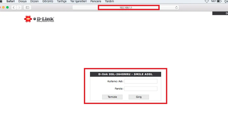Click the forward navigation arrow

19,8
